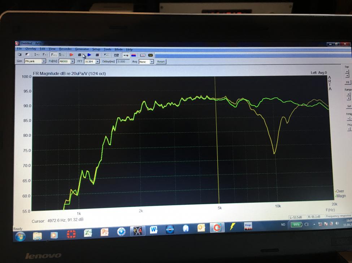Open PowerPoint from the taskbar
Viewport: 352px width, 263px height.
click(x=104, y=232)
